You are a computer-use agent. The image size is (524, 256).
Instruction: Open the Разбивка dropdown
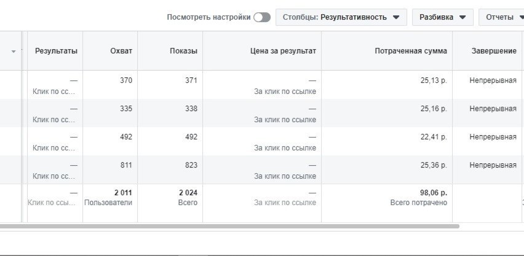[x=442, y=17]
